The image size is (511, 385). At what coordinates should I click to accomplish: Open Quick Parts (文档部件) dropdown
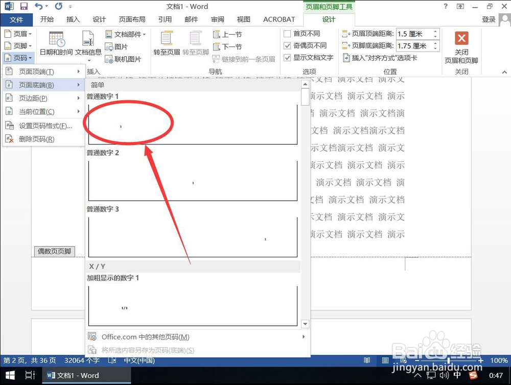point(126,34)
